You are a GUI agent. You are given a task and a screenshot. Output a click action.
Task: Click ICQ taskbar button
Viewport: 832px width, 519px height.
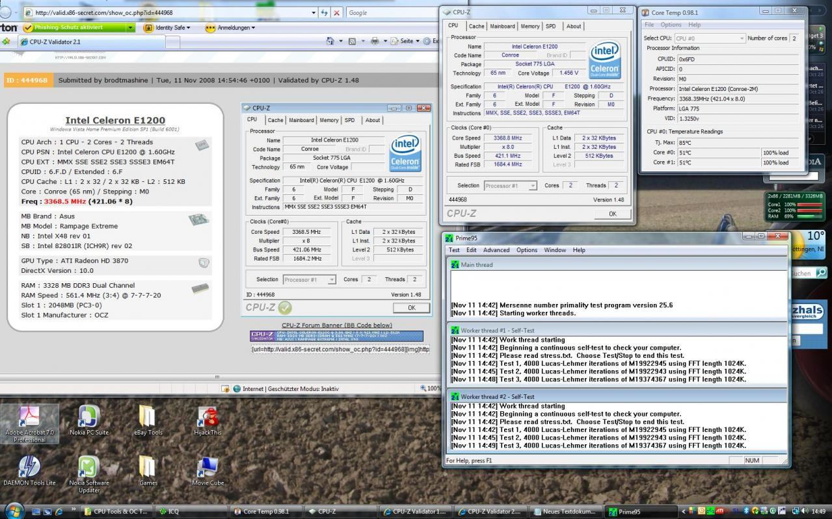[193, 511]
